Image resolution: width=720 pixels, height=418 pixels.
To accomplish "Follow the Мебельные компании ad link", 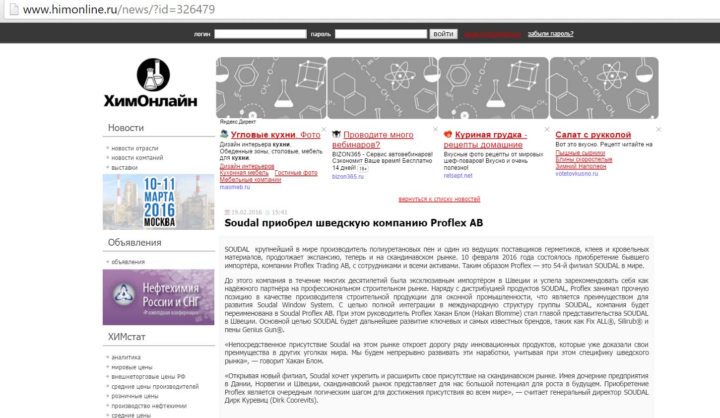I will click(251, 180).
